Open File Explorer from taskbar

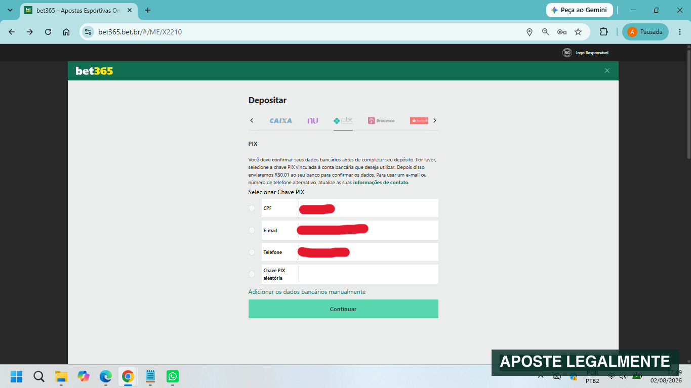click(x=61, y=376)
